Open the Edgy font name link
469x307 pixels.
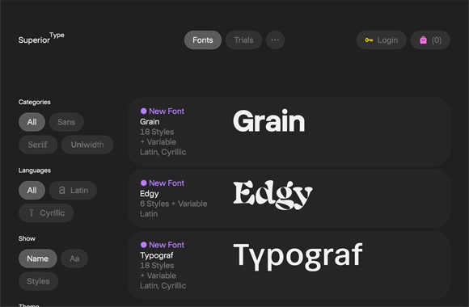coord(150,194)
